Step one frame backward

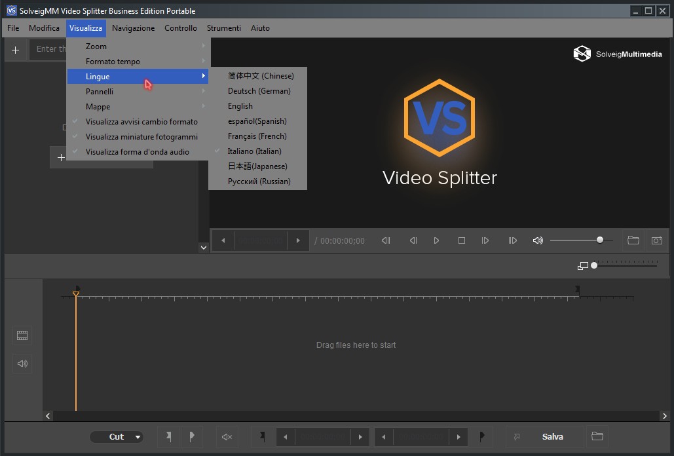(413, 240)
